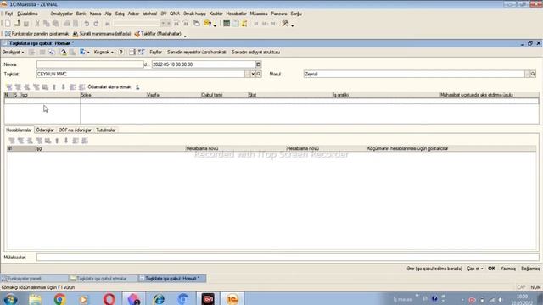The width and height of the screenshot is (543, 305).
Task: Click Ödəmələri əlavə etmək button
Action: click(x=109, y=87)
